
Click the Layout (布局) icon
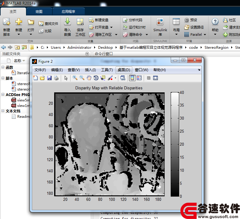click(176, 22)
